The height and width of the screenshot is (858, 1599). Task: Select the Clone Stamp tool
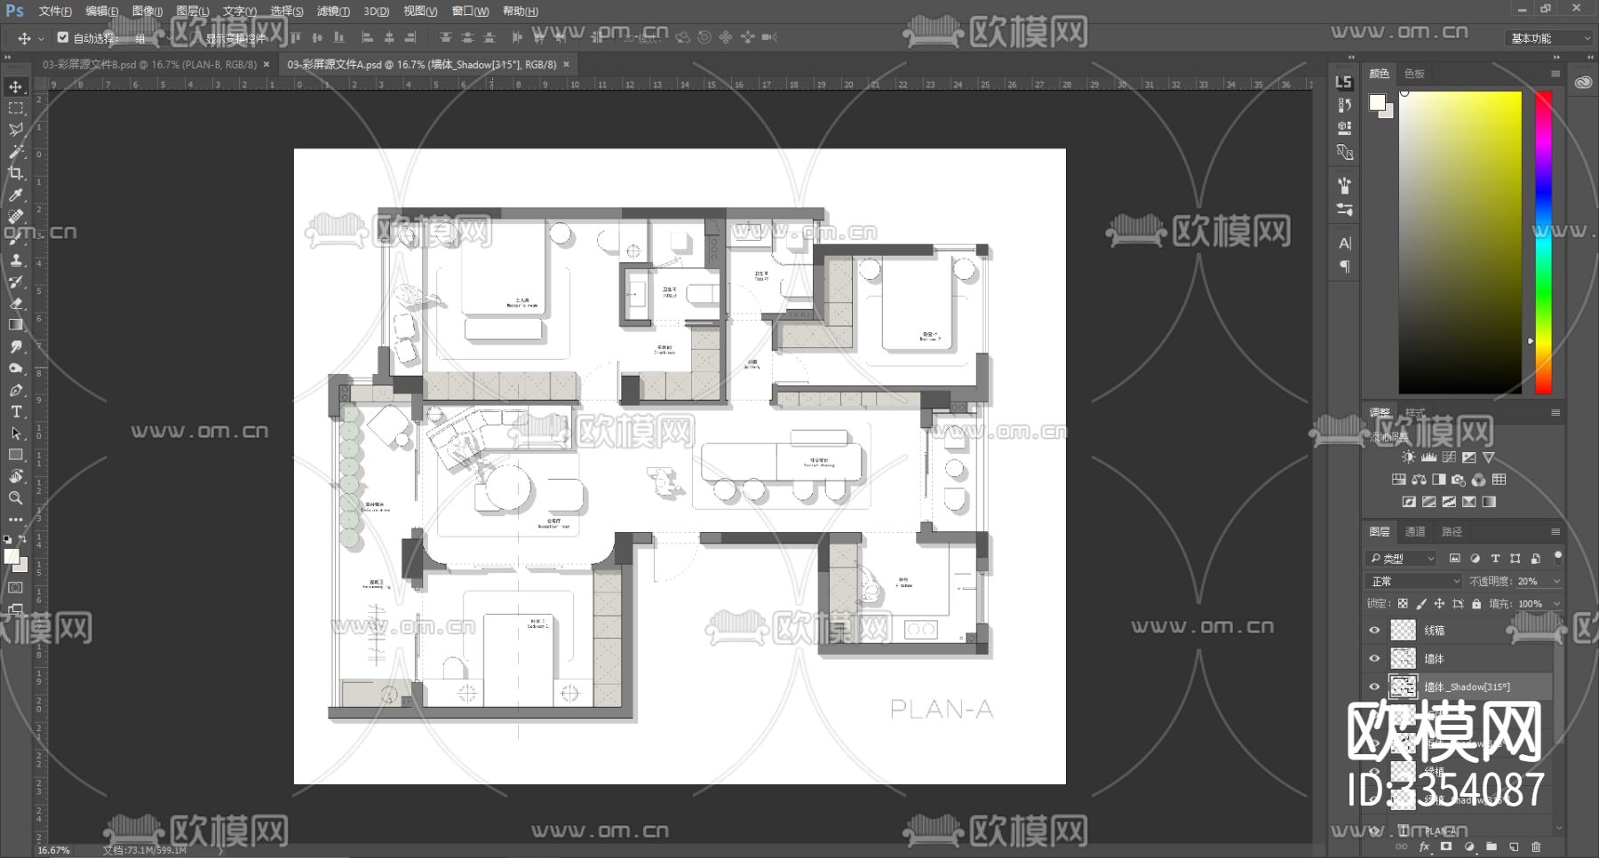(x=16, y=260)
